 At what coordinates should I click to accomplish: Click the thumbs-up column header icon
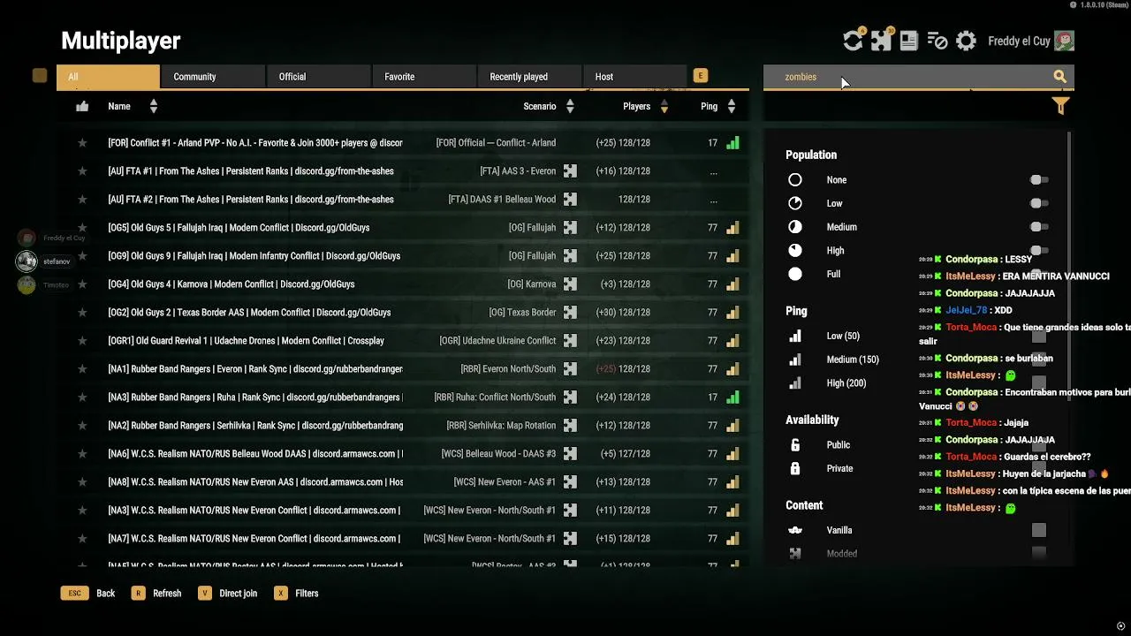(x=82, y=106)
